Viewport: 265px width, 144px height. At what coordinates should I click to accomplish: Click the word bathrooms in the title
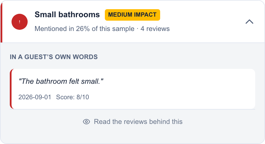tap(79, 15)
